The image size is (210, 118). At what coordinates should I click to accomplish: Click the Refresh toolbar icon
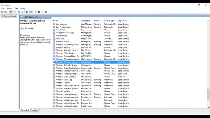point(19,12)
